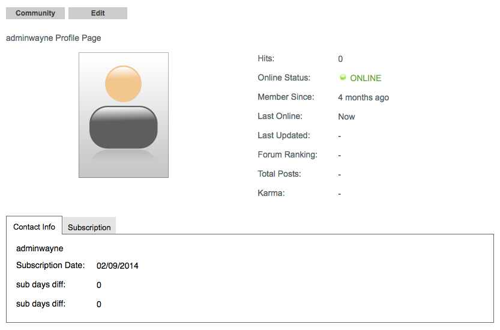Click the 'Last Updated:' label
Image resolution: width=500 pixels, height=330 pixels.
(x=284, y=135)
